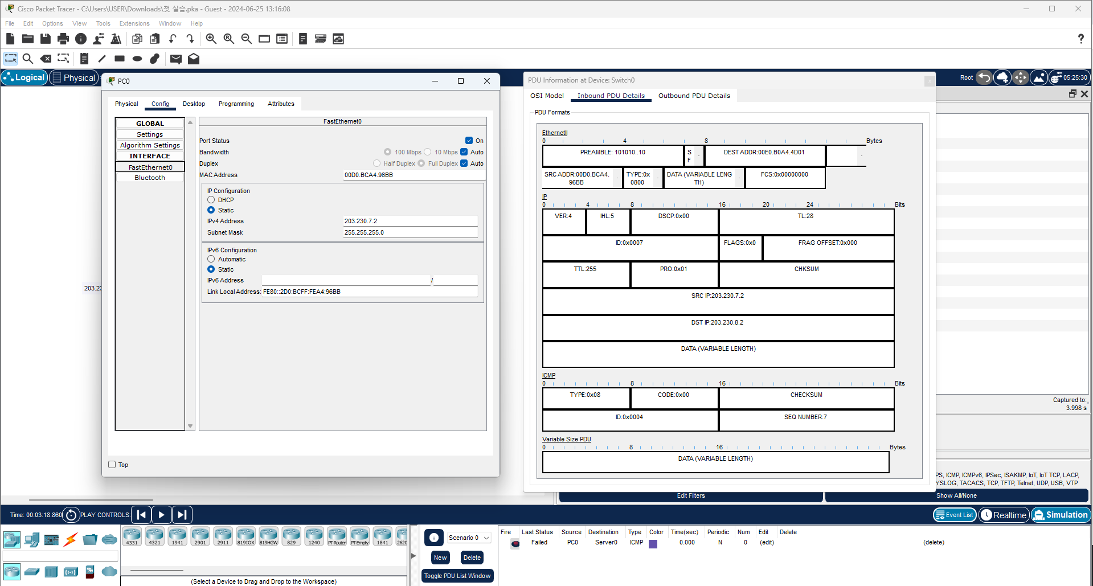Image resolution: width=1093 pixels, height=586 pixels.
Task: Open the Scenario 0 dropdown
Action: [x=469, y=538]
